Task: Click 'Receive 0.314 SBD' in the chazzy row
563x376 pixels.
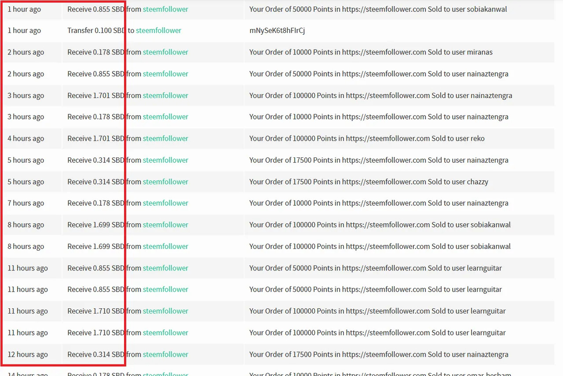Action: (96, 182)
